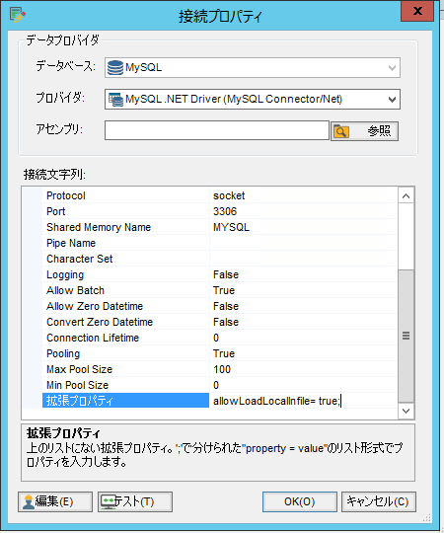Click the OK(O) button

300,501
